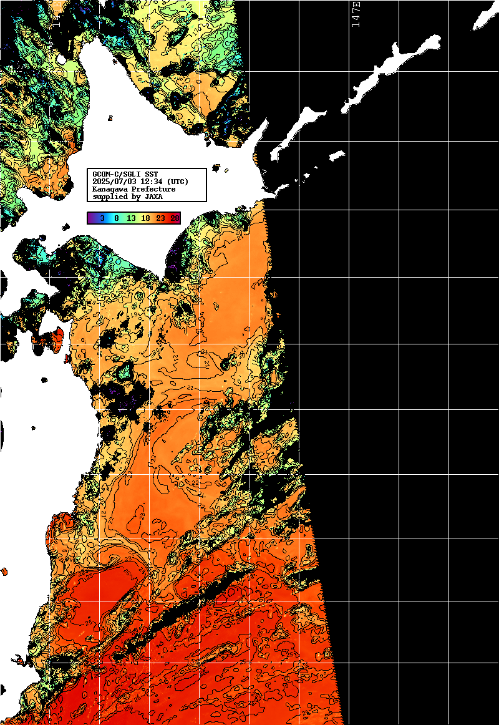The image size is (499, 725).
Task: Select the "2025/07/03 12:34 (UTC)" timestamp
Action: [x=140, y=182]
